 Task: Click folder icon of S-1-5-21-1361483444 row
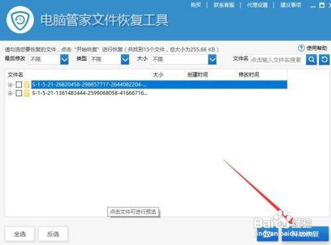coord(27,93)
